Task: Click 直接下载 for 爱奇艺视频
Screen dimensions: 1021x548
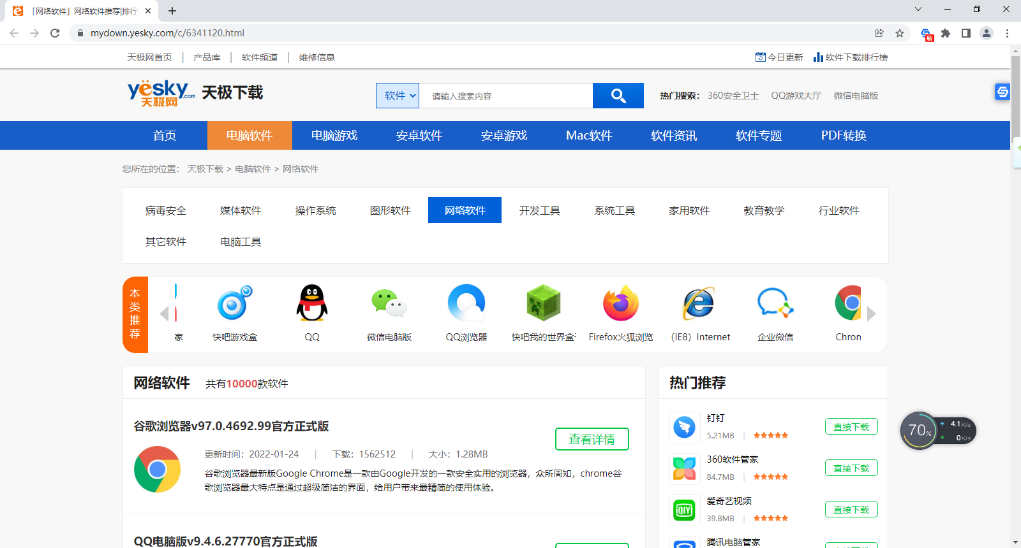Action: [851, 510]
